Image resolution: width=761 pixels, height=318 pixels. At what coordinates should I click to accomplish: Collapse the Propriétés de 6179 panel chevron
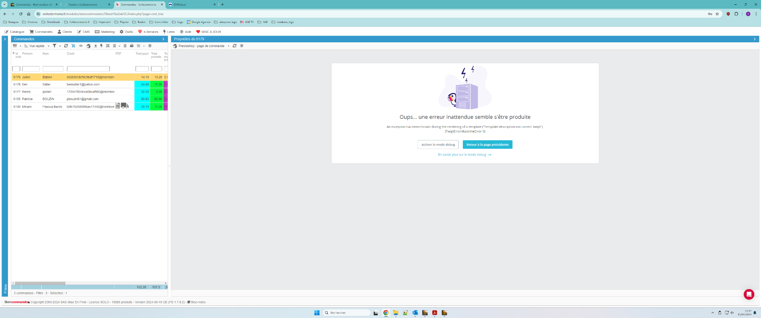pos(754,39)
